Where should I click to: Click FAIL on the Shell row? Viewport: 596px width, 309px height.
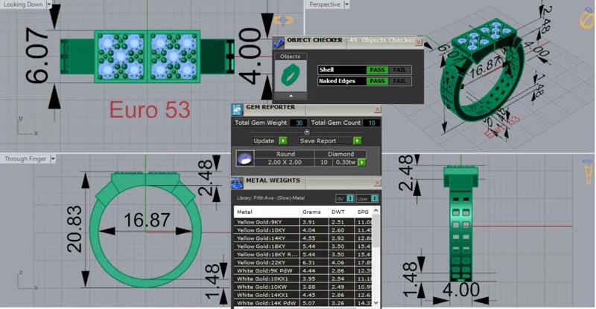[x=399, y=70]
